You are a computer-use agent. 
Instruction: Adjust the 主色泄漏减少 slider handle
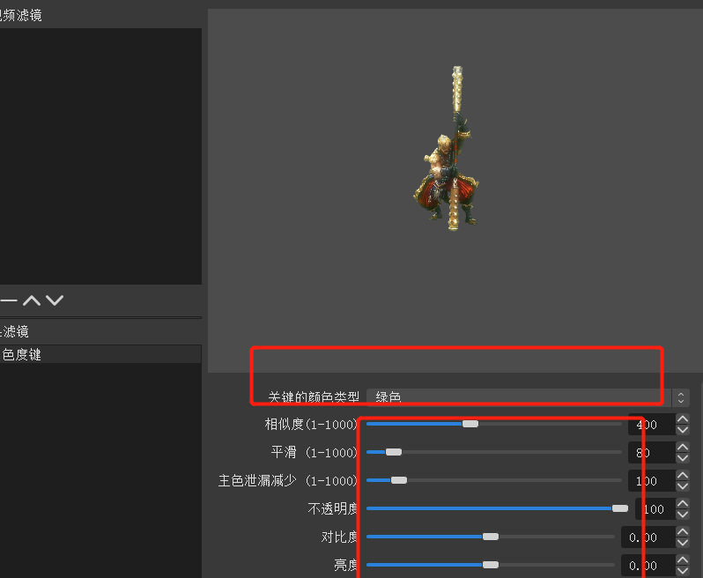(398, 480)
